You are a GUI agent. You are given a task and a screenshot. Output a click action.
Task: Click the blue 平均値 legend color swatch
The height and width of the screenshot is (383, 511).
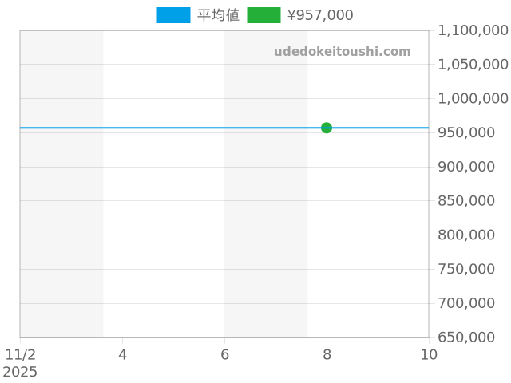tap(173, 15)
